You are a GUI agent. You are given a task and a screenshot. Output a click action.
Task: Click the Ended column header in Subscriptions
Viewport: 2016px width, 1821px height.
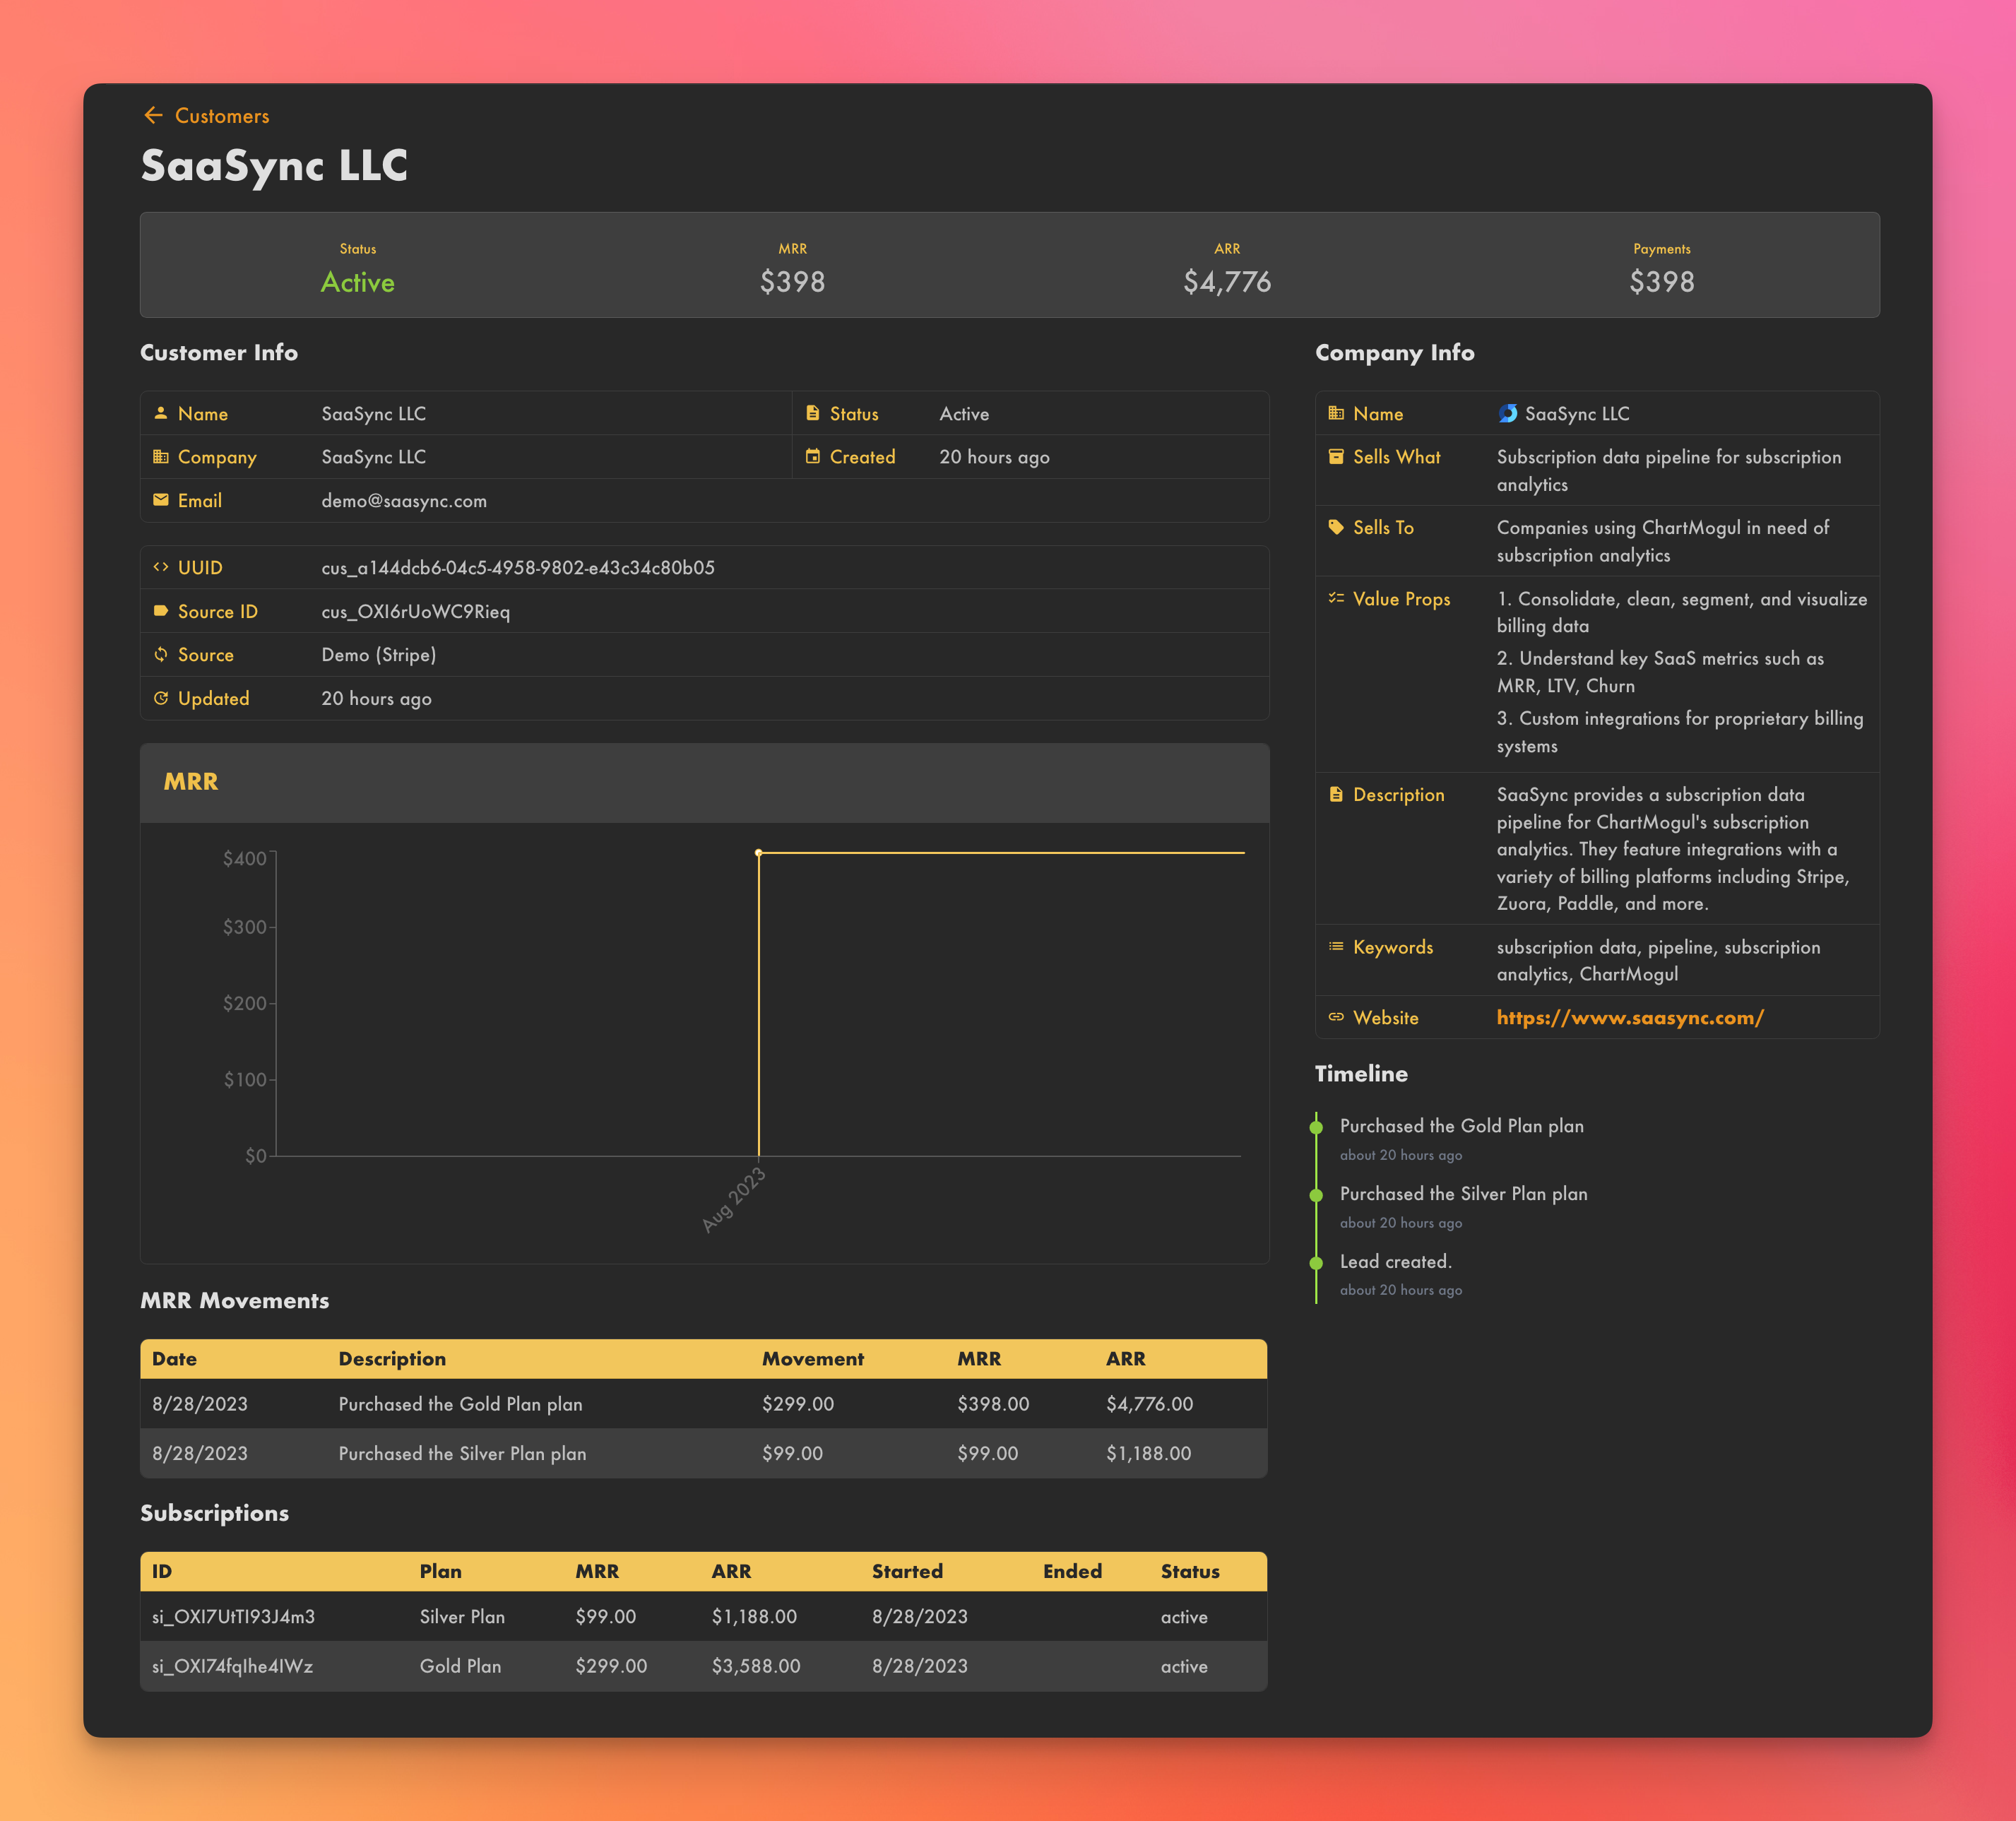pos(1072,1572)
